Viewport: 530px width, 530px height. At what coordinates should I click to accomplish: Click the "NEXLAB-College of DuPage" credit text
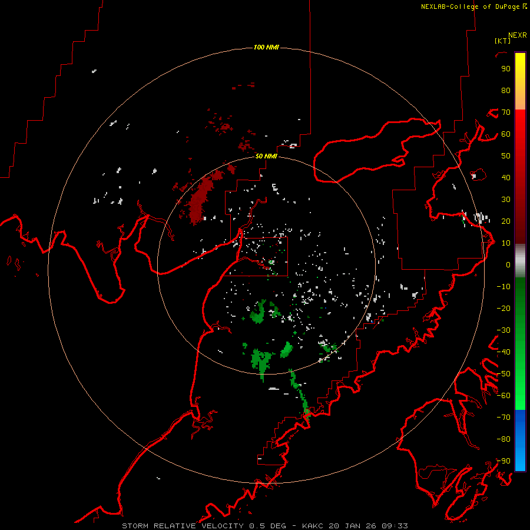point(470,6)
